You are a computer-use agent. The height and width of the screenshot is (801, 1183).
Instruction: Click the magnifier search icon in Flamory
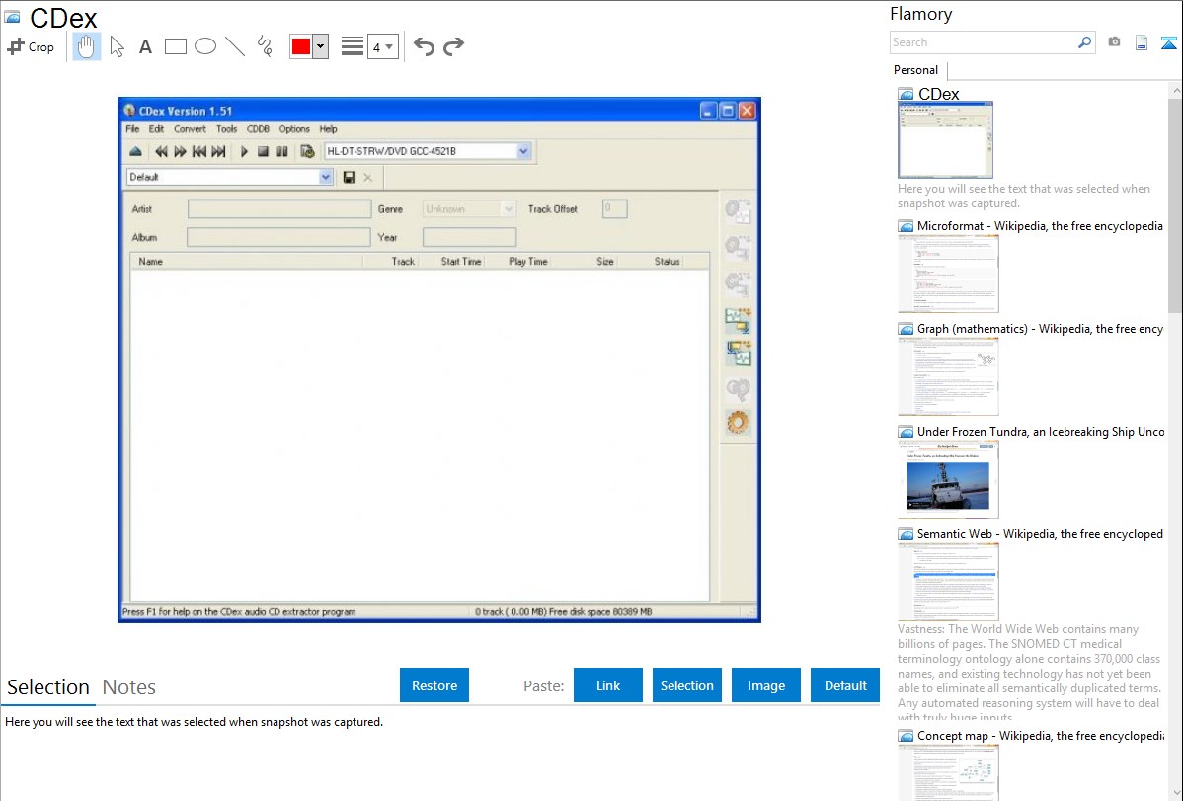click(1084, 42)
